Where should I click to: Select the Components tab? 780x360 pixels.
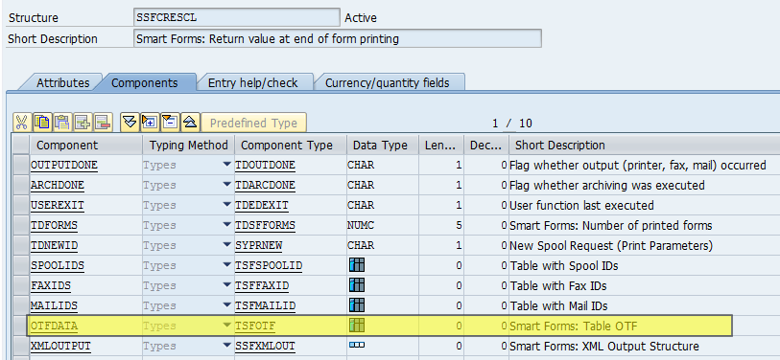click(x=144, y=82)
